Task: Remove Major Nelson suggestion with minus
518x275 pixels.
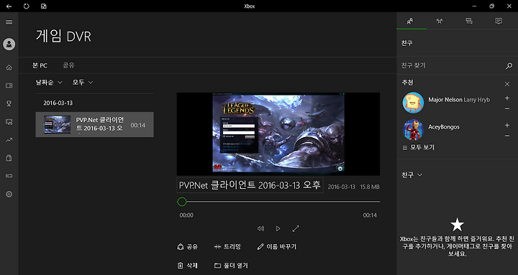Action: click(x=507, y=109)
